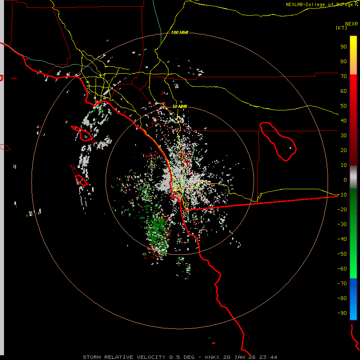Select the -20 value on velocity scale
The image size is (360, 360).
pyautogui.click(x=342, y=210)
